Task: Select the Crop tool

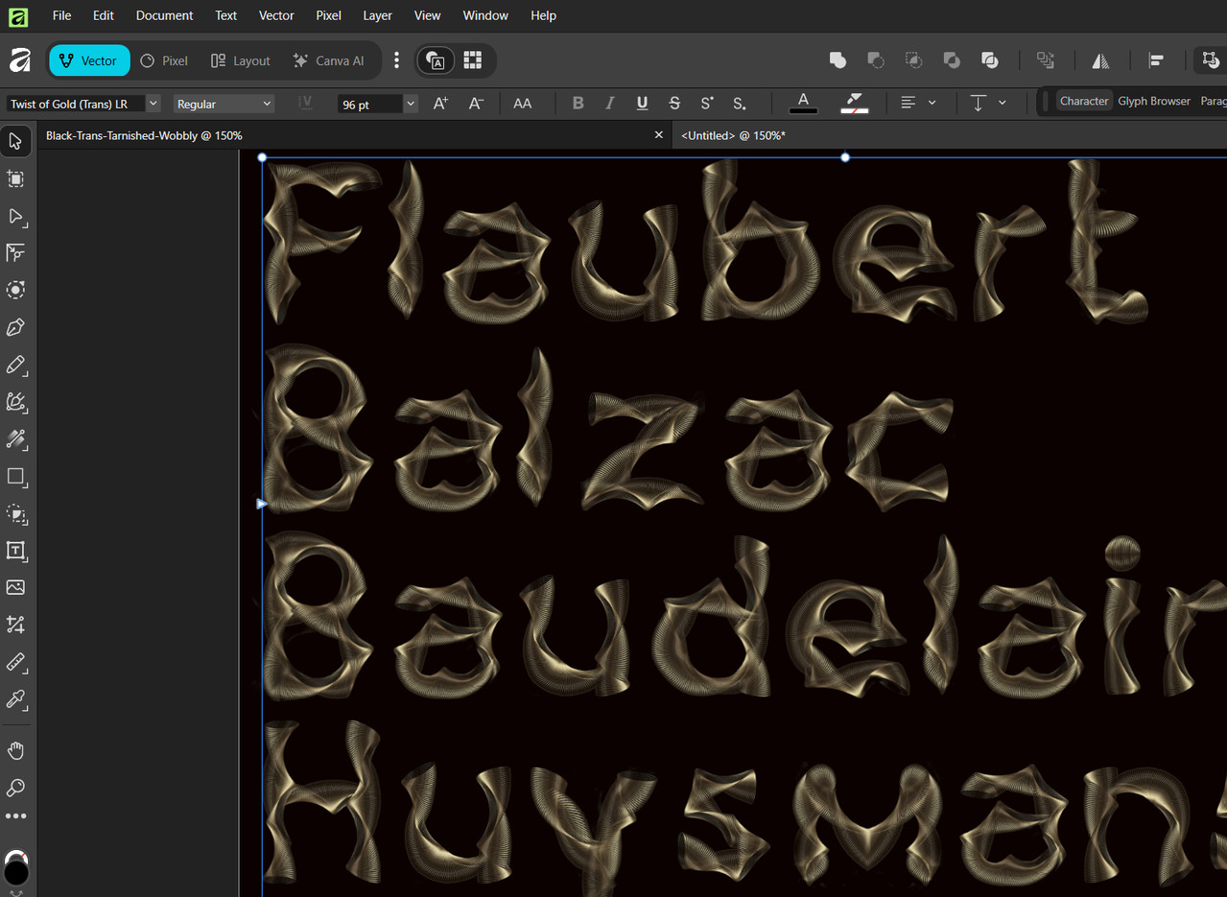Action: pyautogui.click(x=16, y=625)
